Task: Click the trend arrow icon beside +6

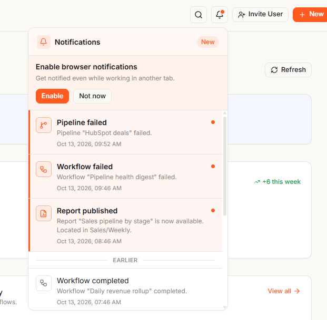Action: coord(257,182)
